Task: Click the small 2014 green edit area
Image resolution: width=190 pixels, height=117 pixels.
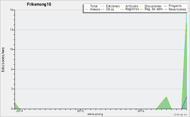Action: coord(16,107)
